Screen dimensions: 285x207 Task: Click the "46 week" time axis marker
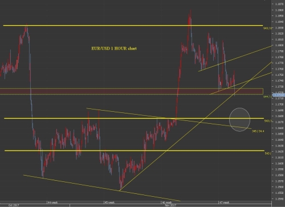click(x=166, y=202)
